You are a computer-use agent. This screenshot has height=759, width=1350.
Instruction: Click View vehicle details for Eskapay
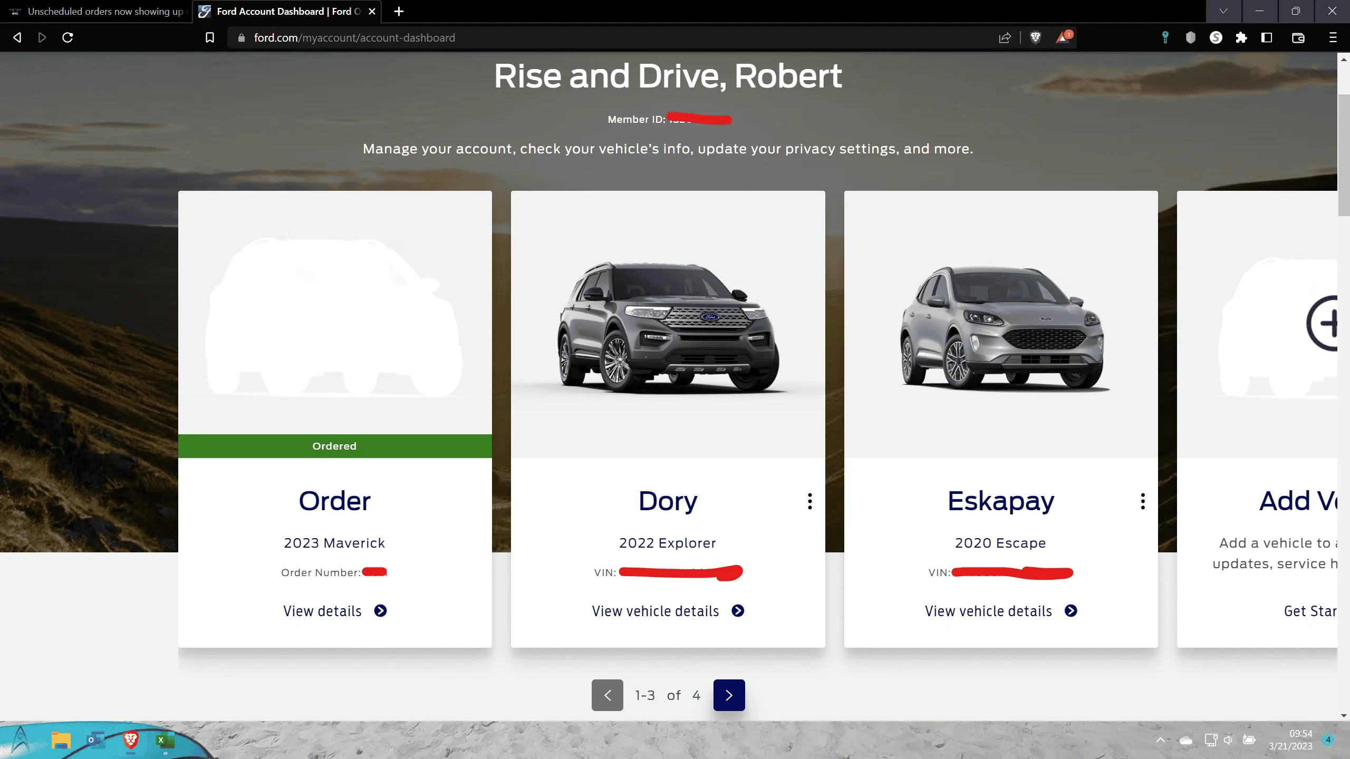pyautogui.click(x=988, y=611)
